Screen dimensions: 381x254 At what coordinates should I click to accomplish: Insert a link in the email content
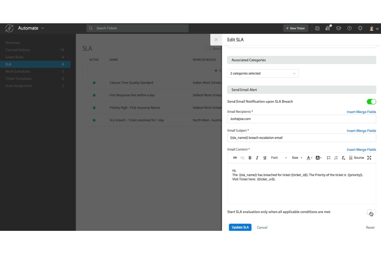[x=235, y=157]
